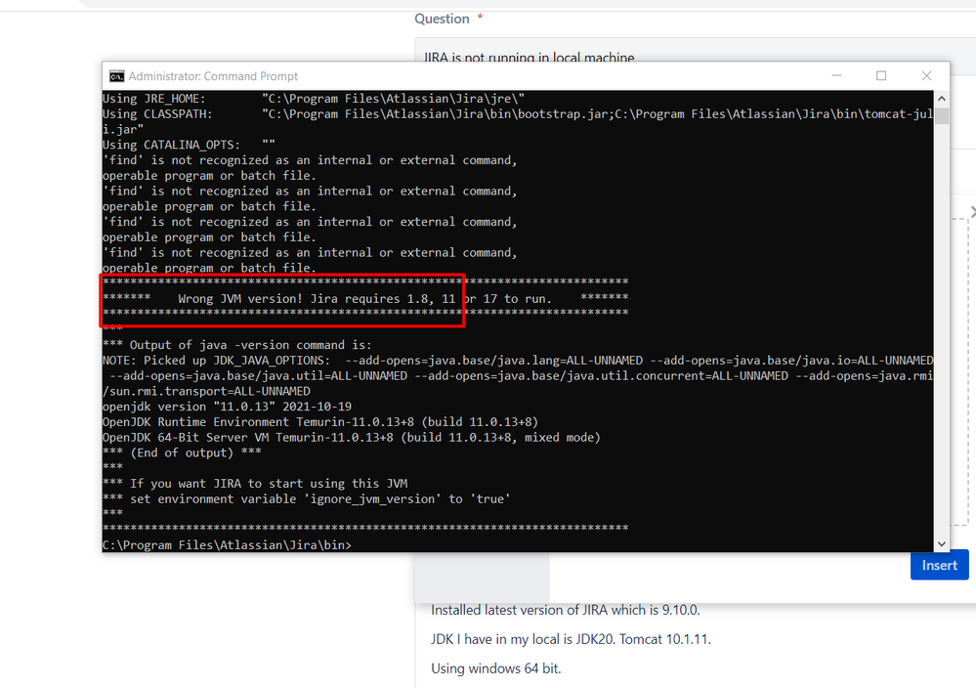Click the 'NOTE: Picked up JDK_JAVA_OPTIONS' line
Viewport: 976px width, 688px height.
click(518, 361)
